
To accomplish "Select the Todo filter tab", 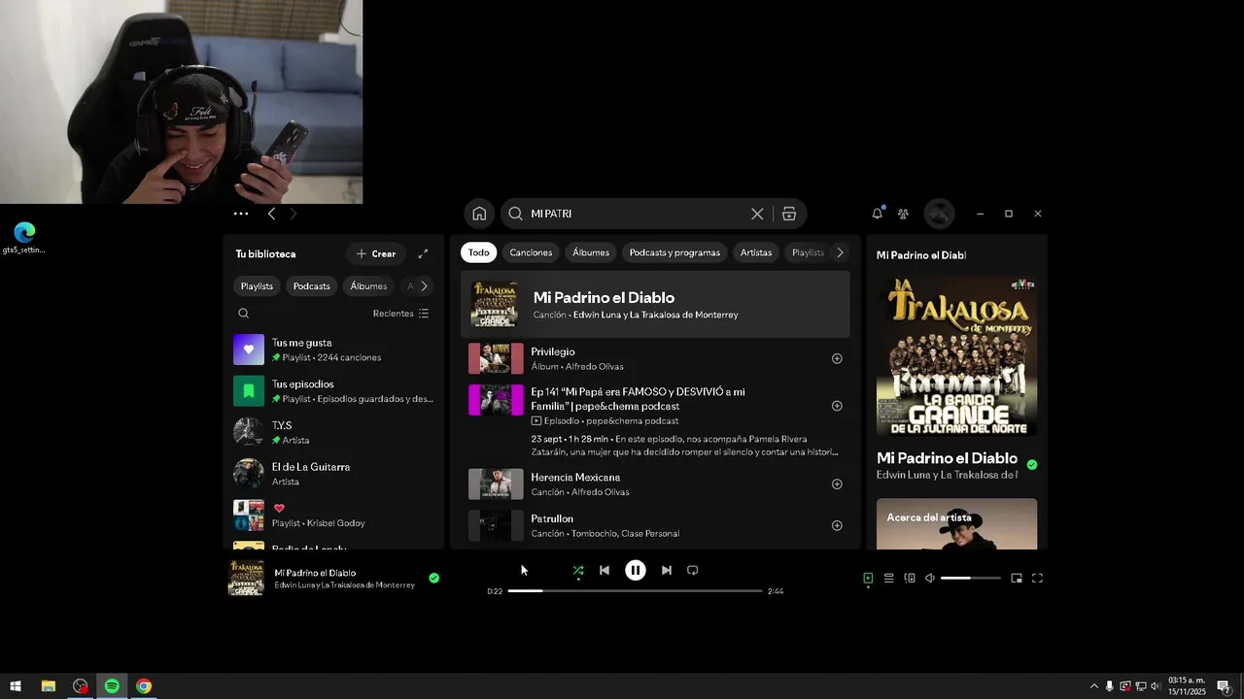I will click(479, 252).
